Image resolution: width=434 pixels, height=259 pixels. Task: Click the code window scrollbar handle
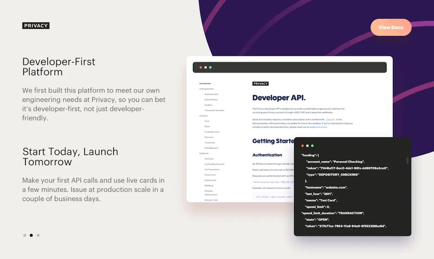point(407,161)
